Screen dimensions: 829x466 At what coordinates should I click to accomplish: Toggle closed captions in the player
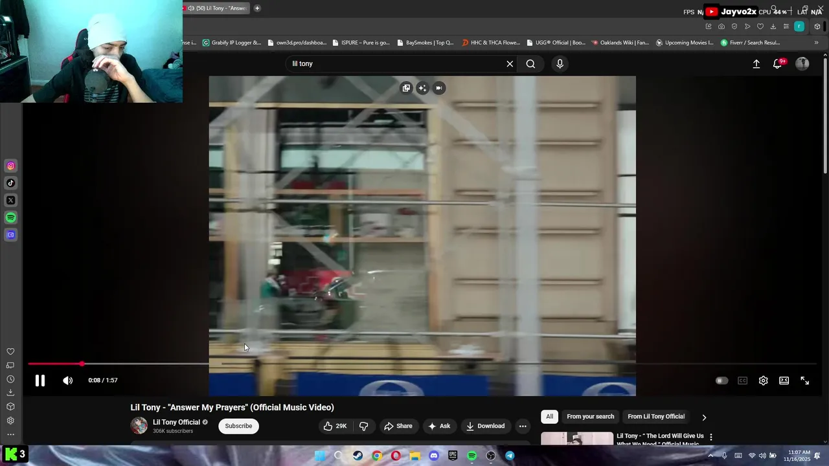point(742,381)
